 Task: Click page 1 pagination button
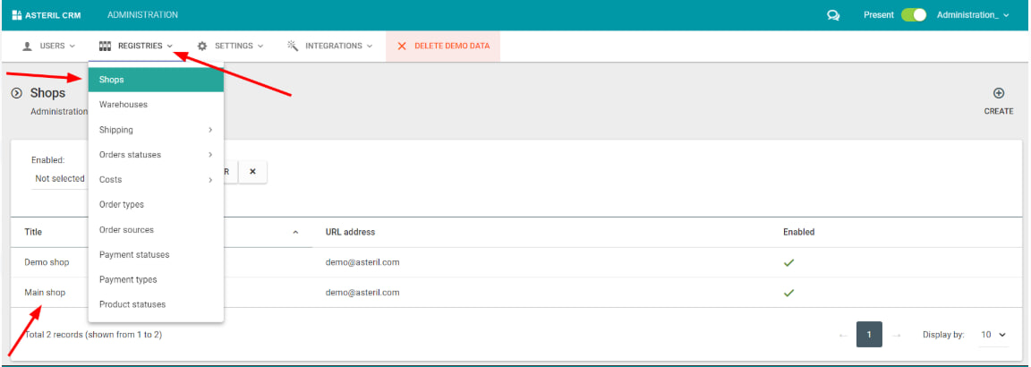coord(869,335)
